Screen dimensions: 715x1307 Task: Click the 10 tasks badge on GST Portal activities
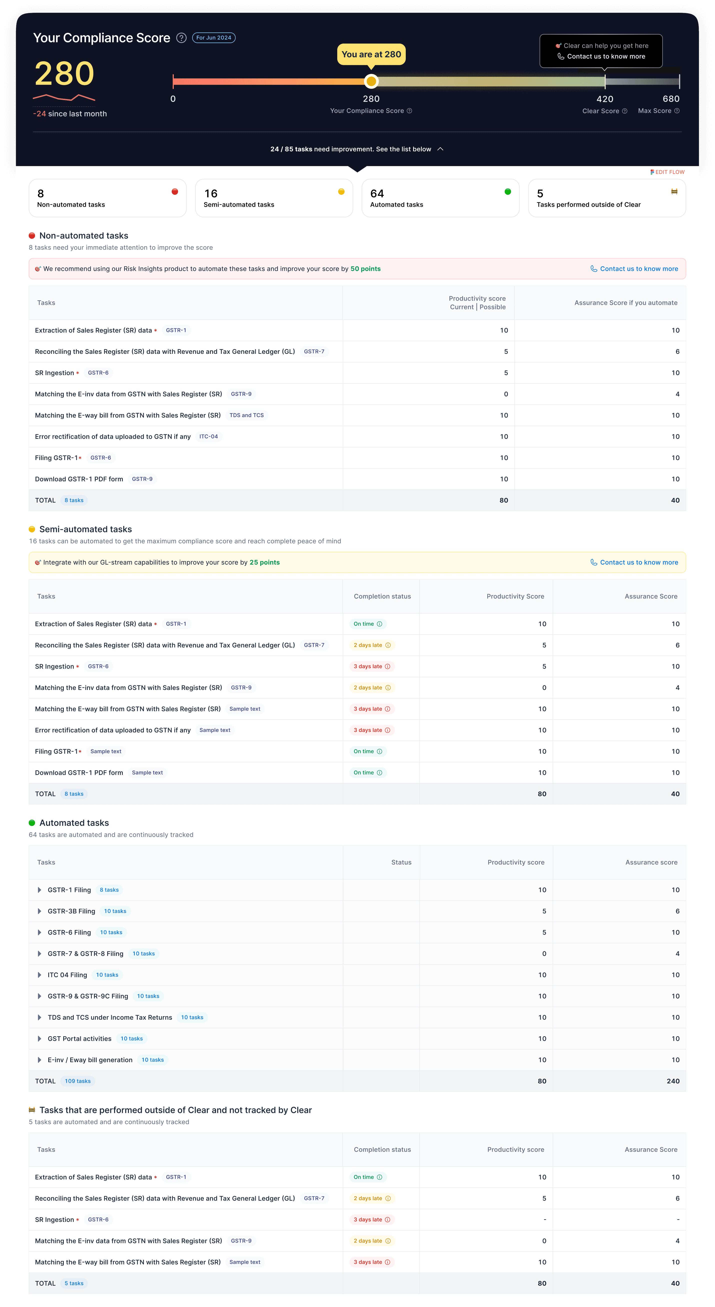[x=131, y=1039]
